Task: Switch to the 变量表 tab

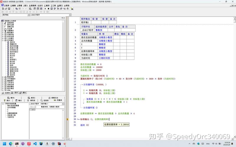Action: point(58,100)
